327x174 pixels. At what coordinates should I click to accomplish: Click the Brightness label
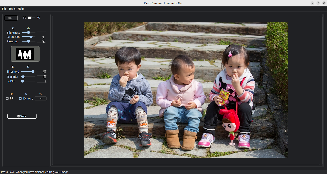click(x=13, y=33)
